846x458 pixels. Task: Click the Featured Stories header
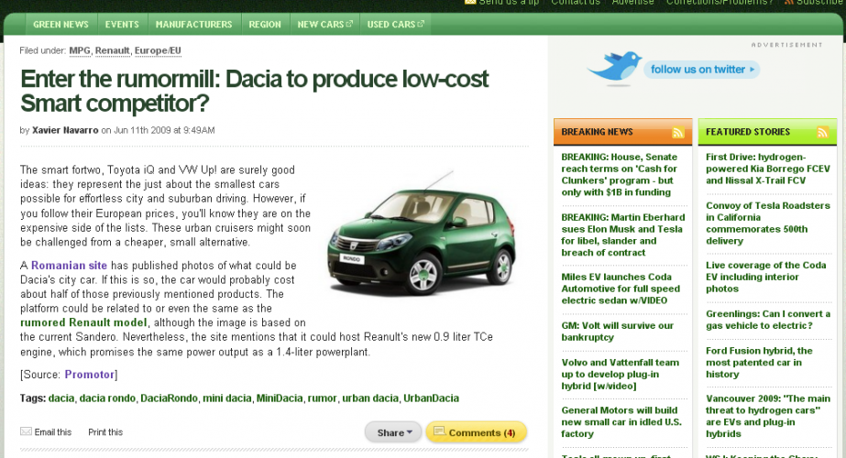tap(747, 132)
